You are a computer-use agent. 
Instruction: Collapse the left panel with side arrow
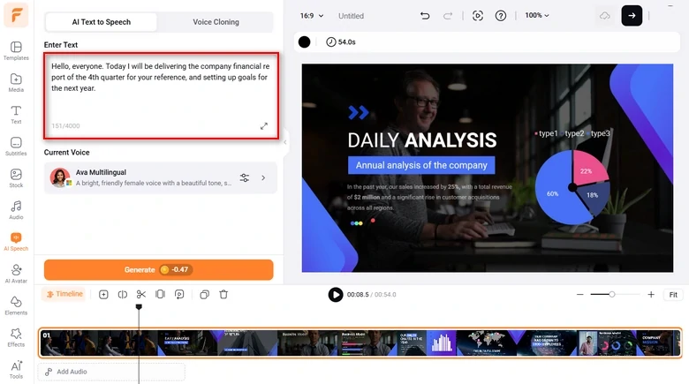tap(285, 142)
